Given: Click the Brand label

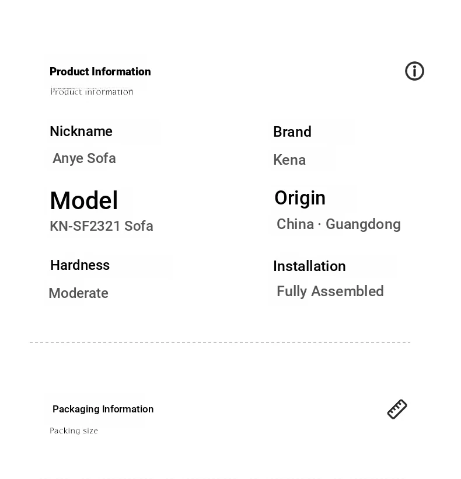Looking at the screenshot, I should pyautogui.click(x=292, y=132).
